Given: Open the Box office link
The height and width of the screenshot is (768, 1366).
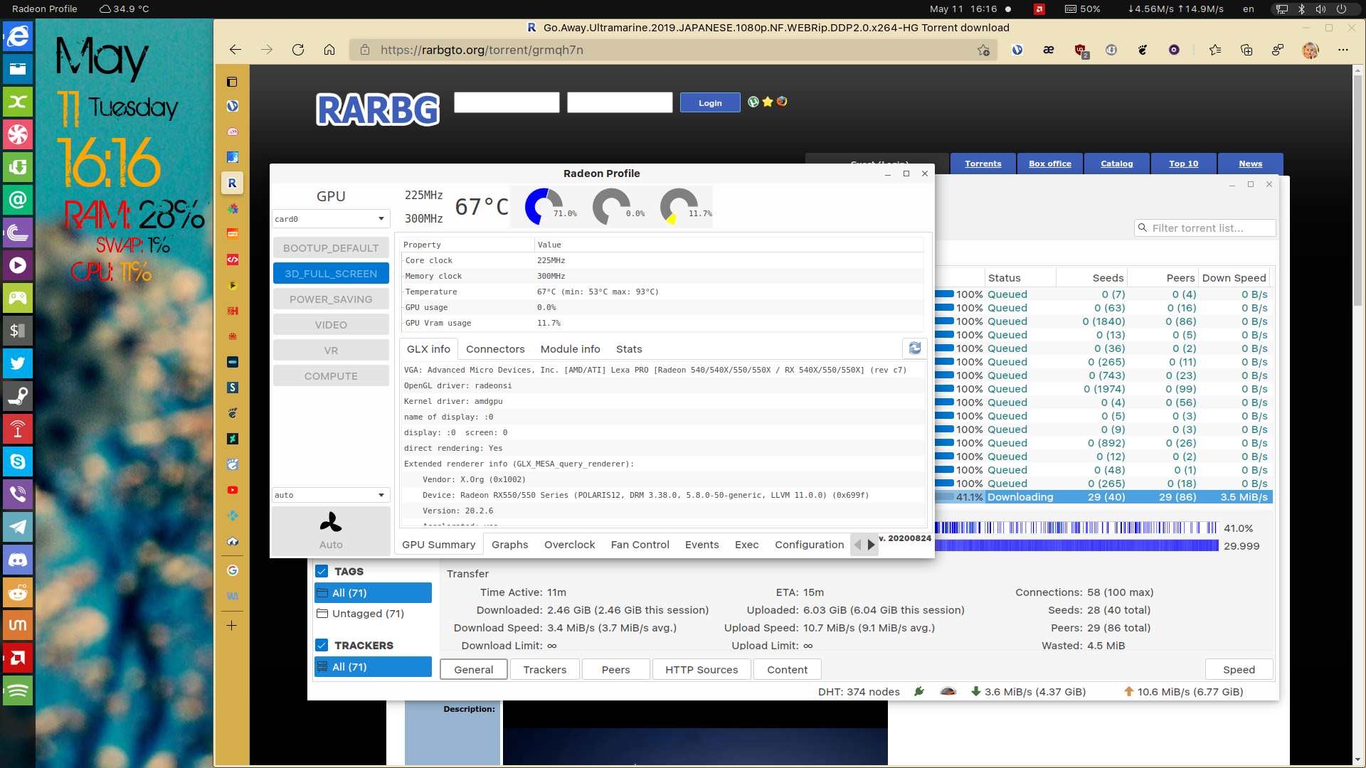Looking at the screenshot, I should coord(1050,164).
